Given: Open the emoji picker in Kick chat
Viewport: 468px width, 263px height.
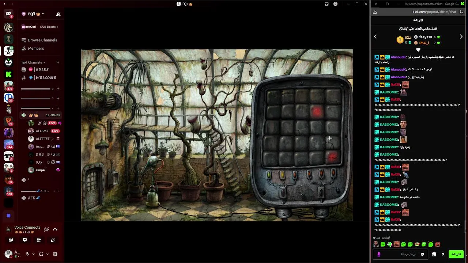Looking at the screenshot, I should [x=422, y=254].
